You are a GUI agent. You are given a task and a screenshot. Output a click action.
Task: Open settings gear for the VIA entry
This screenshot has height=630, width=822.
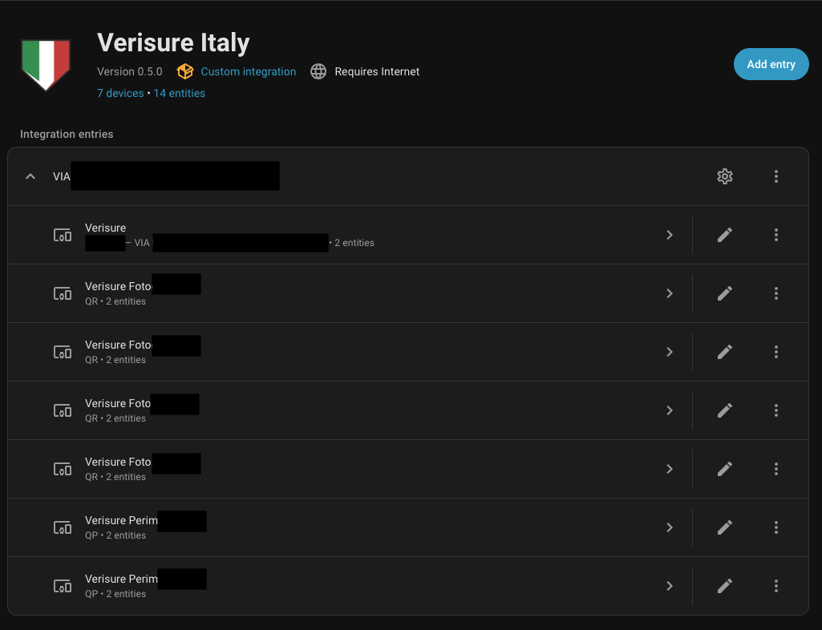pos(724,176)
